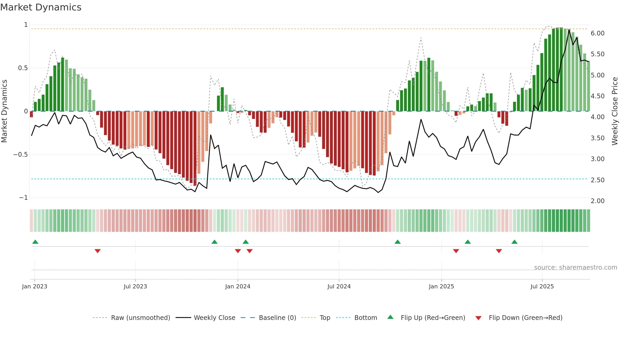This screenshot has height=352, width=626.
Task: Click the 0.5 left axis tick label
Action: [23, 68]
